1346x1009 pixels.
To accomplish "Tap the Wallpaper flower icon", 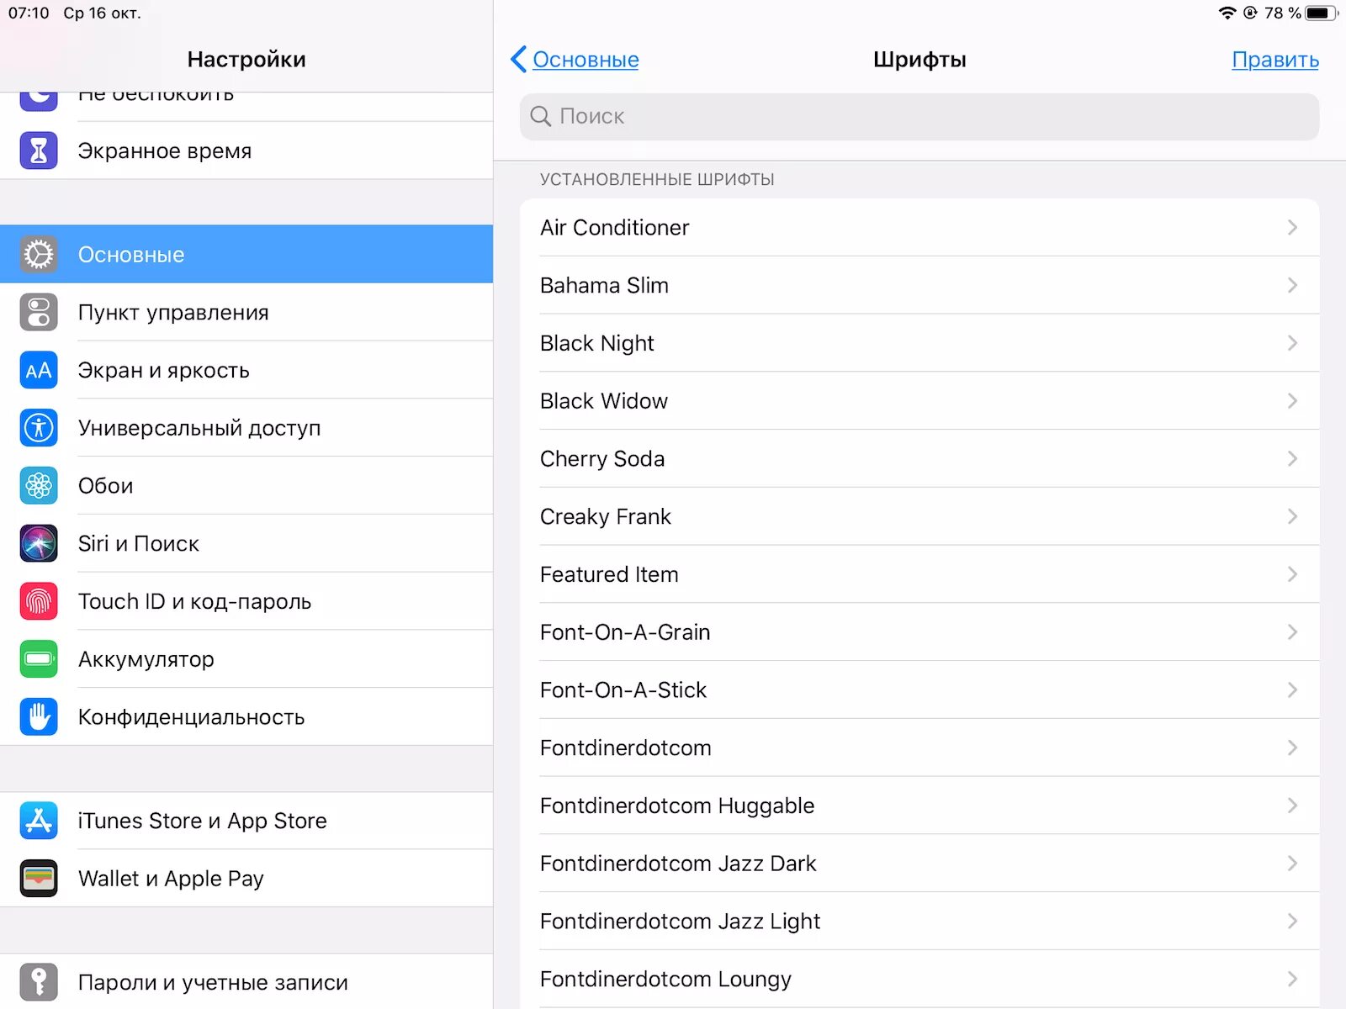I will pyautogui.click(x=39, y=486).
